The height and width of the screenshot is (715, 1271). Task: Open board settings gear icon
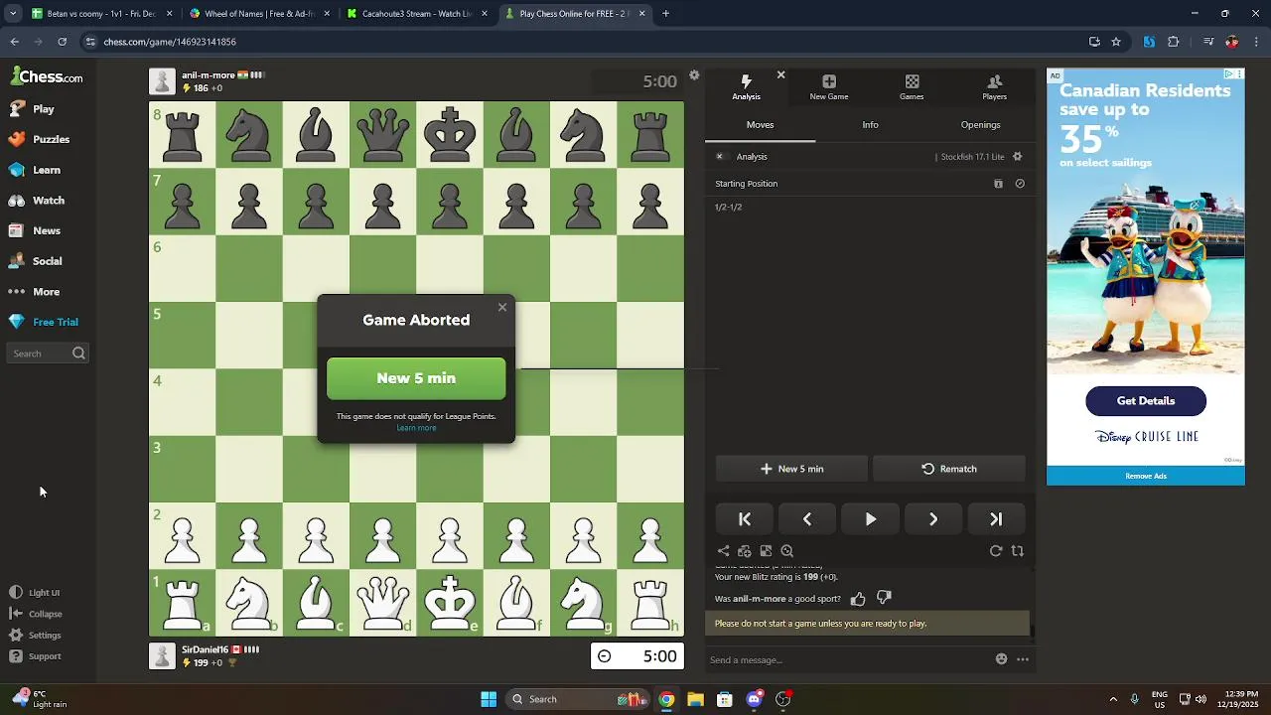[x=694, y=75]
